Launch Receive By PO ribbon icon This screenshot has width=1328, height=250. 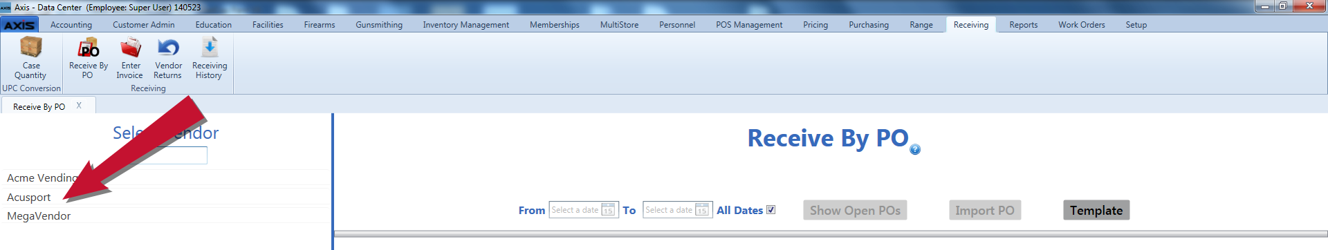tap(89, 58)
